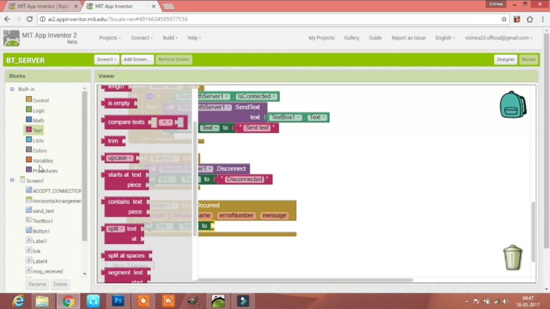Viewport: 550px width, 309px height.
Task: Open comparison operator dropdown on compare texts
Action: 165,122
